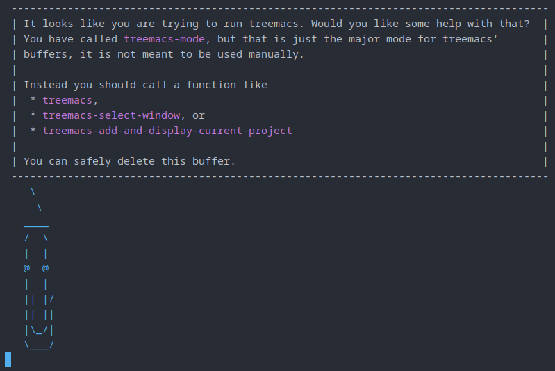Click the right @ eye of ASCII paperclip
555x371 pixels.
pos(46,268)
